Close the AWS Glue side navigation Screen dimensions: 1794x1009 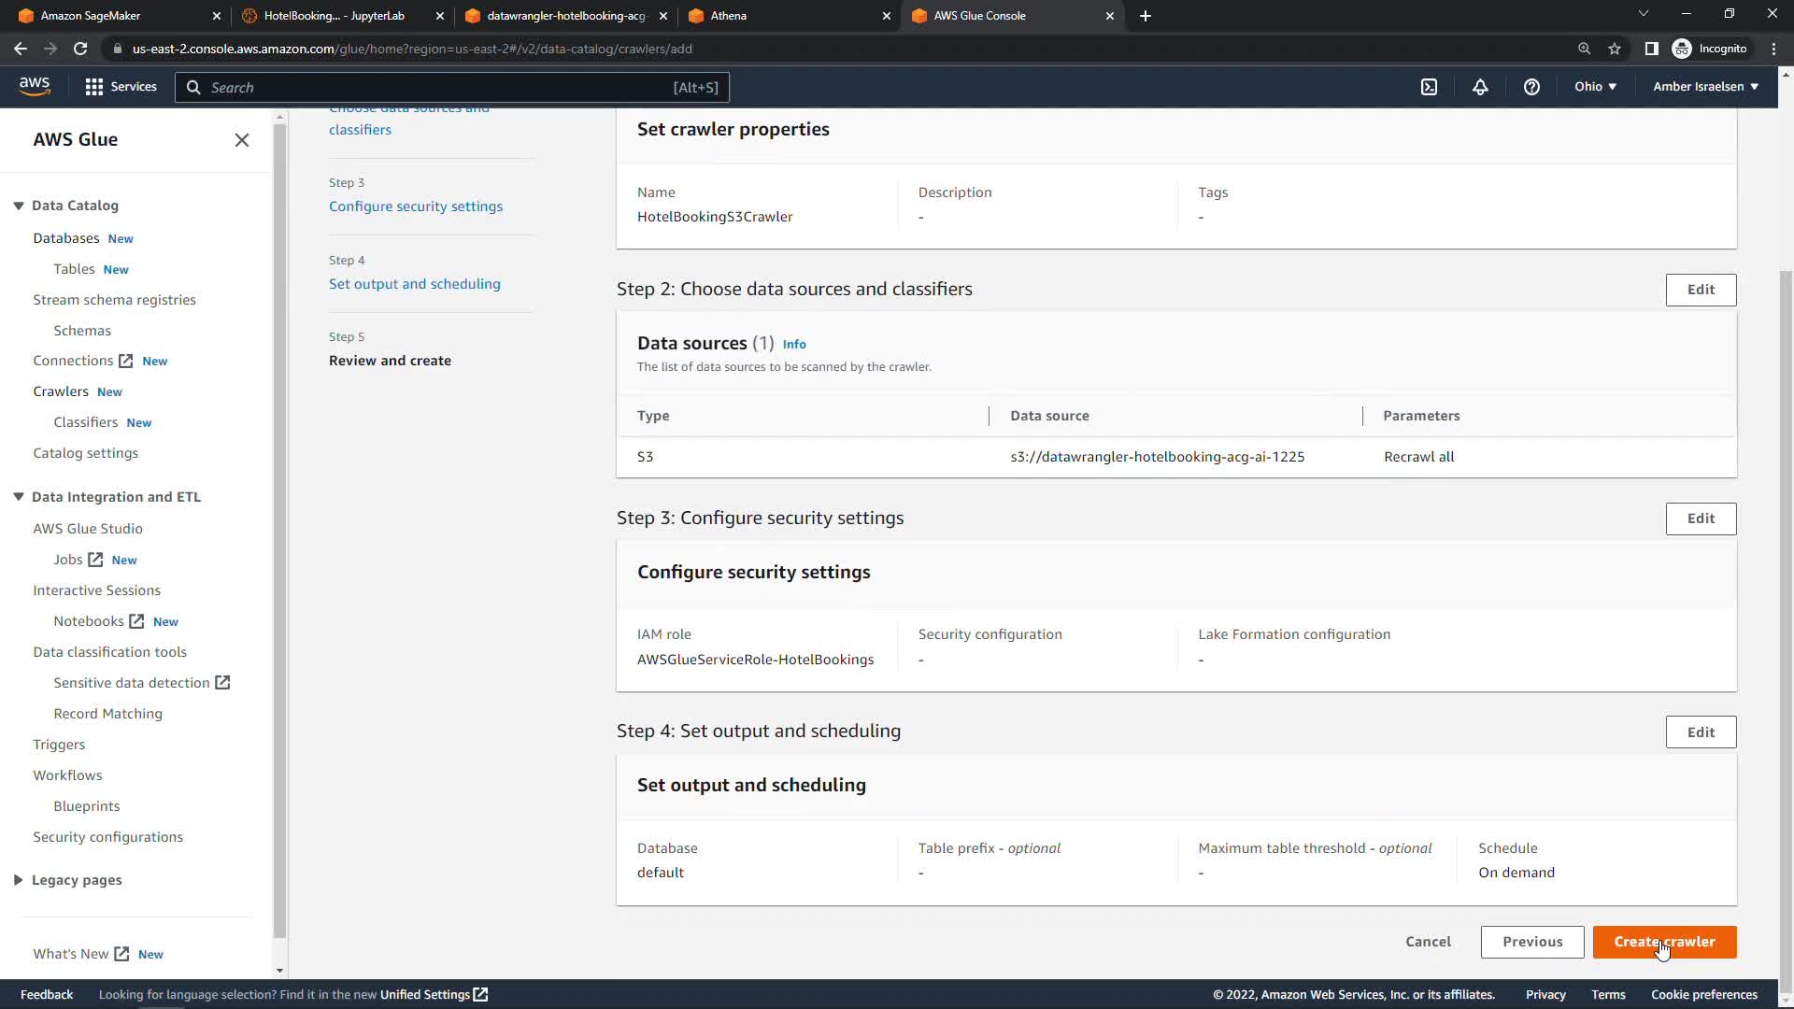tap(241, 140)
